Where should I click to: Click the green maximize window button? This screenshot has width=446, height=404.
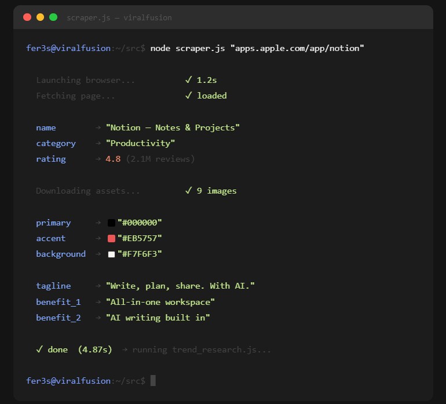pyautogui.click(x=53, y=17)
